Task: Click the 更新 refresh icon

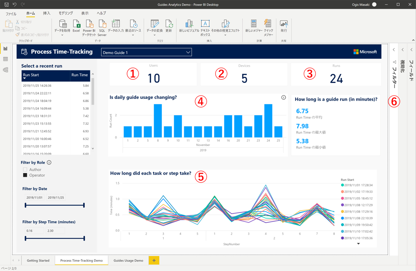Action: pyautogui.click(x=169, y=24)
